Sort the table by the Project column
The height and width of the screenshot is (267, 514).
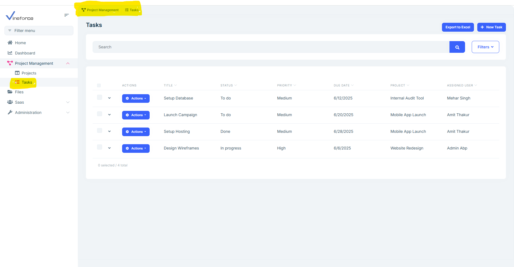400,85
